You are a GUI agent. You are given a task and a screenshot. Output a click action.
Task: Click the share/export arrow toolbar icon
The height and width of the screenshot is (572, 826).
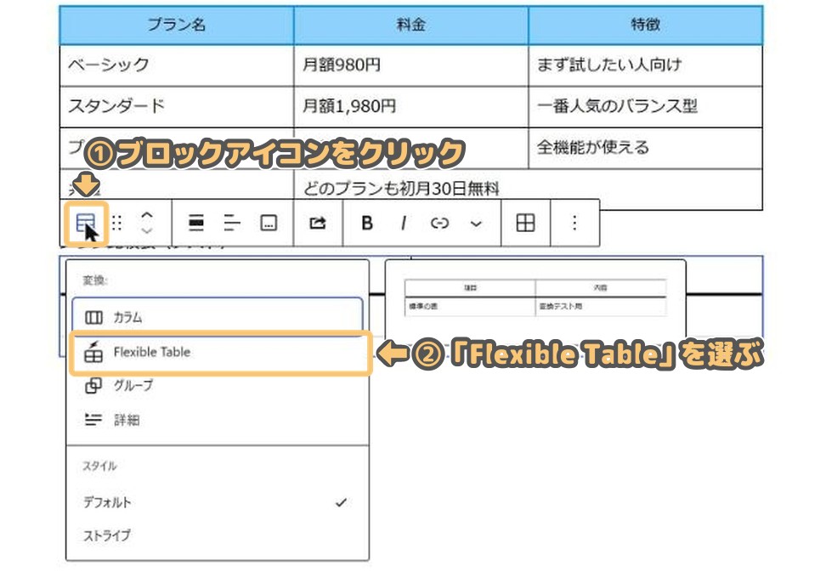point(318,223)
